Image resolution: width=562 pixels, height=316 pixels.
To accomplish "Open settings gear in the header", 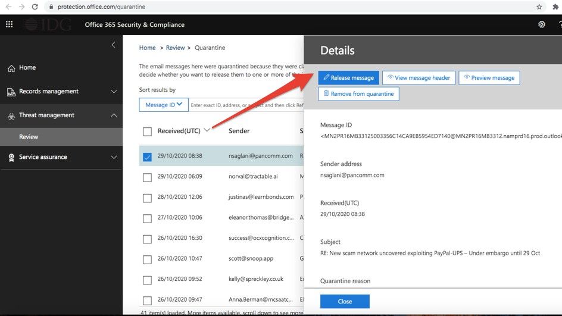I will (x=542, y=24).
